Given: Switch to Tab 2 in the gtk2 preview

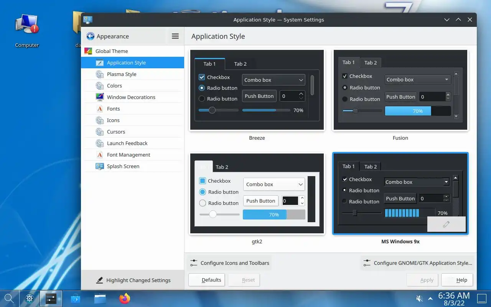Looking at the screenshot, I should tap(222, 167).
